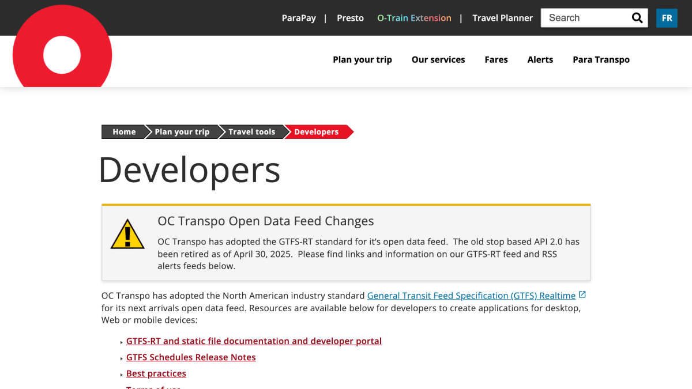This screenshot has height=389, width=692.
Task: Open GTFS-RT and static file documentation link
Action: tap(254, 341)
